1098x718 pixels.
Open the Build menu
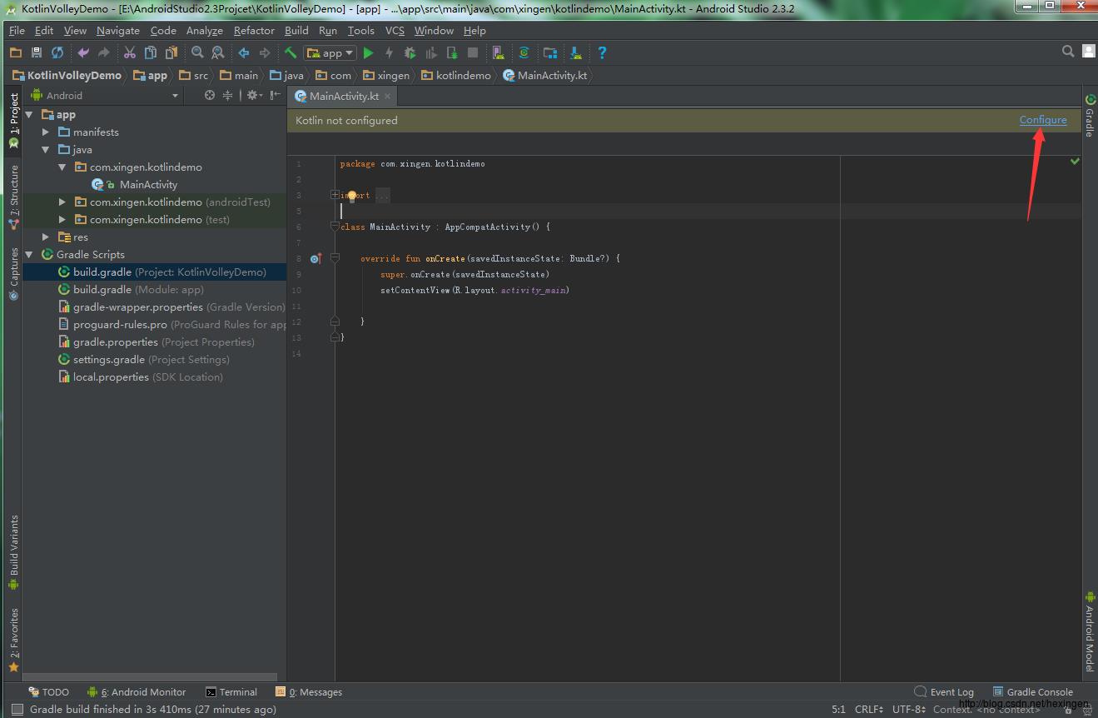click(296, 30)
